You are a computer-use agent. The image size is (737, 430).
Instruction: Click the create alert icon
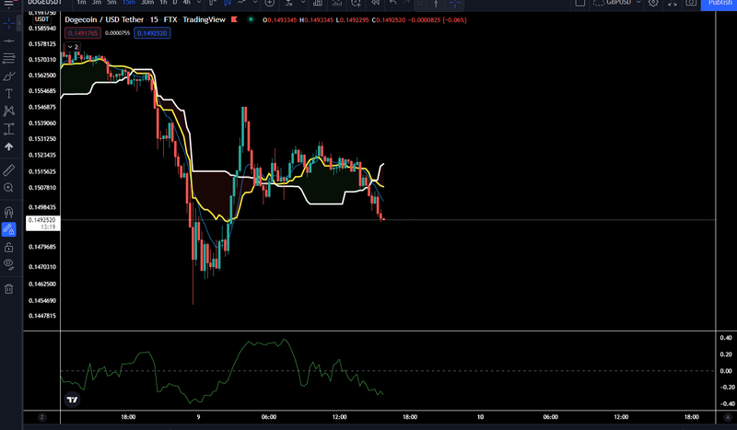[x=356, y=3]
